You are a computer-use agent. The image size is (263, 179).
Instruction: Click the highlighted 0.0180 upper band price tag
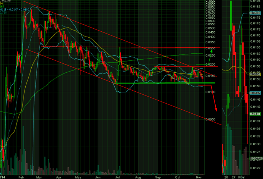255,13
